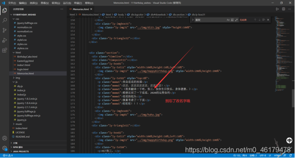Follow the ../img/haha.jpg link in code
This screenshot has width=295, height=158.
click(149, 115)
